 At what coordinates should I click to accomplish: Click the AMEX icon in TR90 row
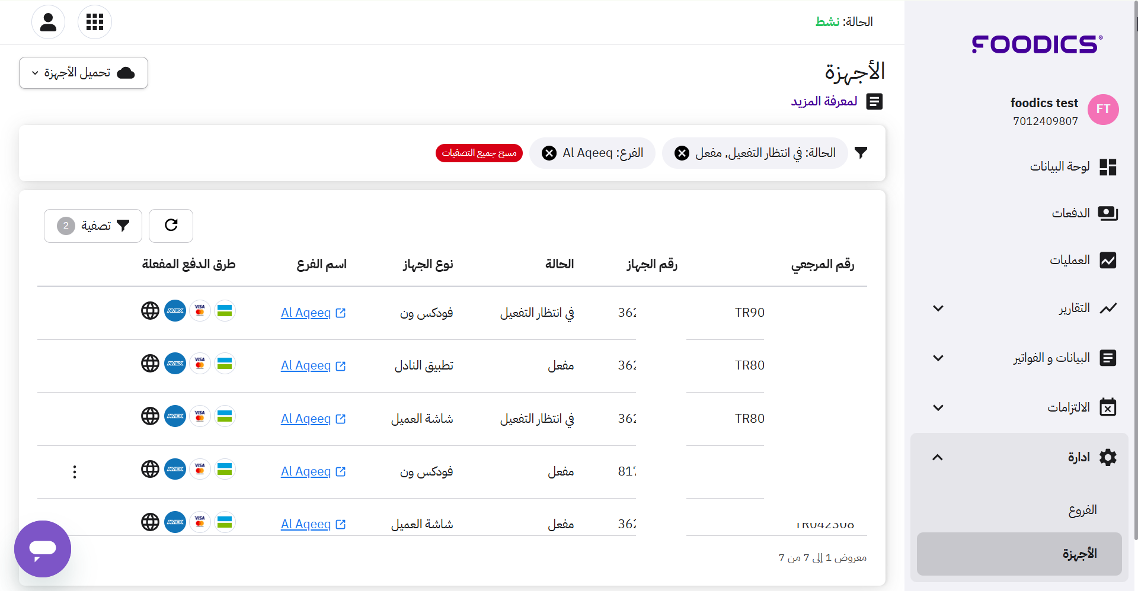point(175,310)
